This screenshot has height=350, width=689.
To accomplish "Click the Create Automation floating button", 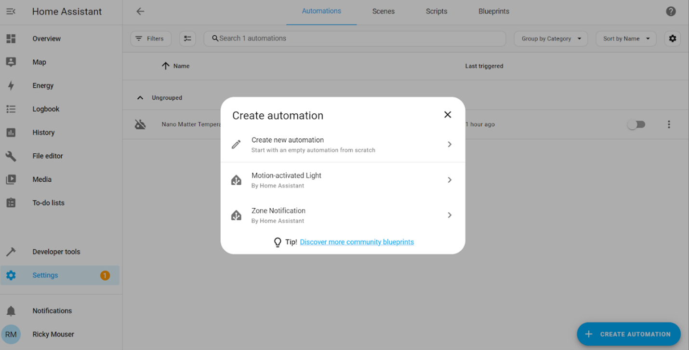I will tap(628, 334).
